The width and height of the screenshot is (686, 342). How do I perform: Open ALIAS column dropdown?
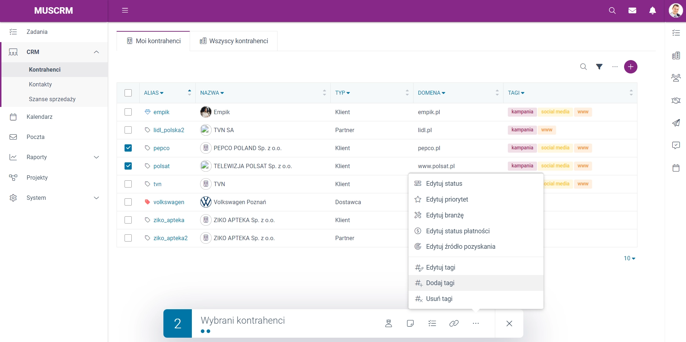click(154, 93)
